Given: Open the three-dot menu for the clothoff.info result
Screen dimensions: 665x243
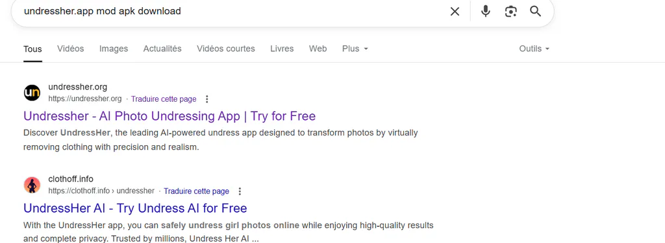Looking at the screenshot, I should [x=240, y=191].
